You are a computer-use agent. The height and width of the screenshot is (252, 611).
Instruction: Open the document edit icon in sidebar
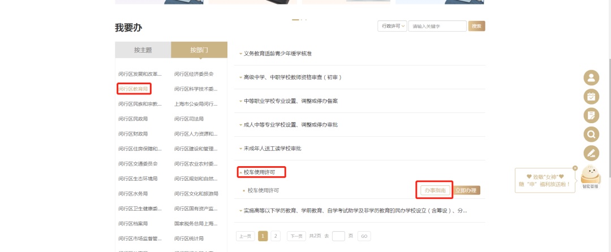click(x=591, y=115)
